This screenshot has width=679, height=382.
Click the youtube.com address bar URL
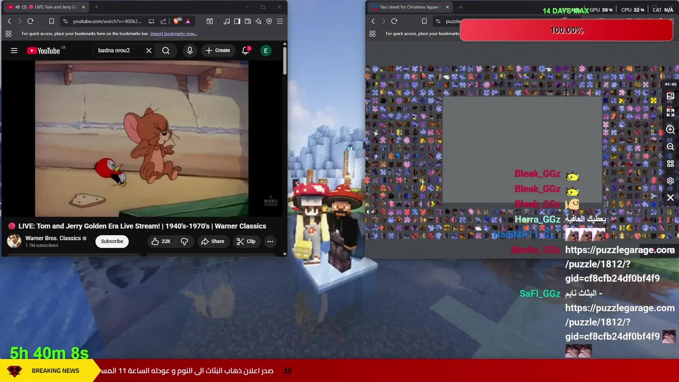(107, 21)
